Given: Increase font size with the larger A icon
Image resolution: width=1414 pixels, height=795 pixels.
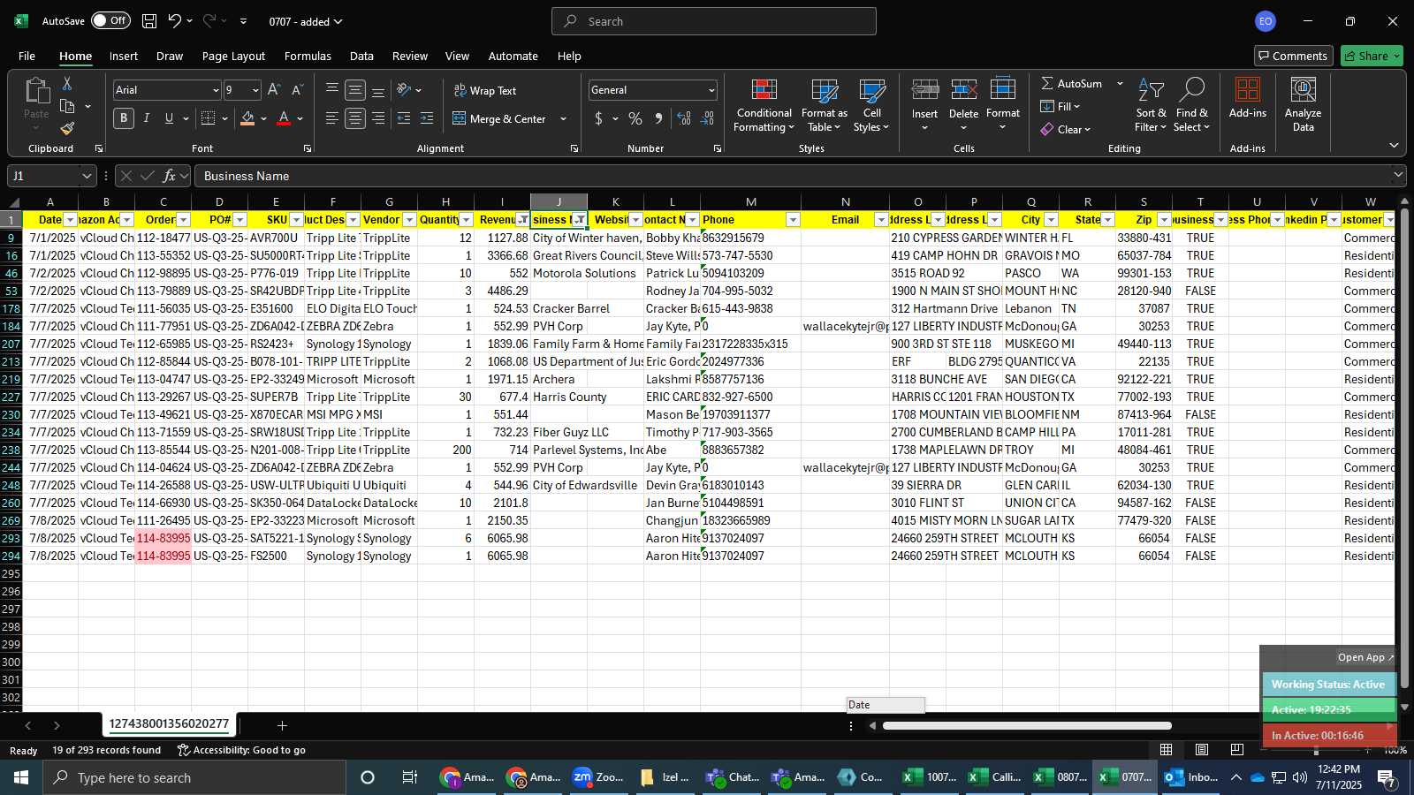Looking at the screenshot, I should coord(274,90).
